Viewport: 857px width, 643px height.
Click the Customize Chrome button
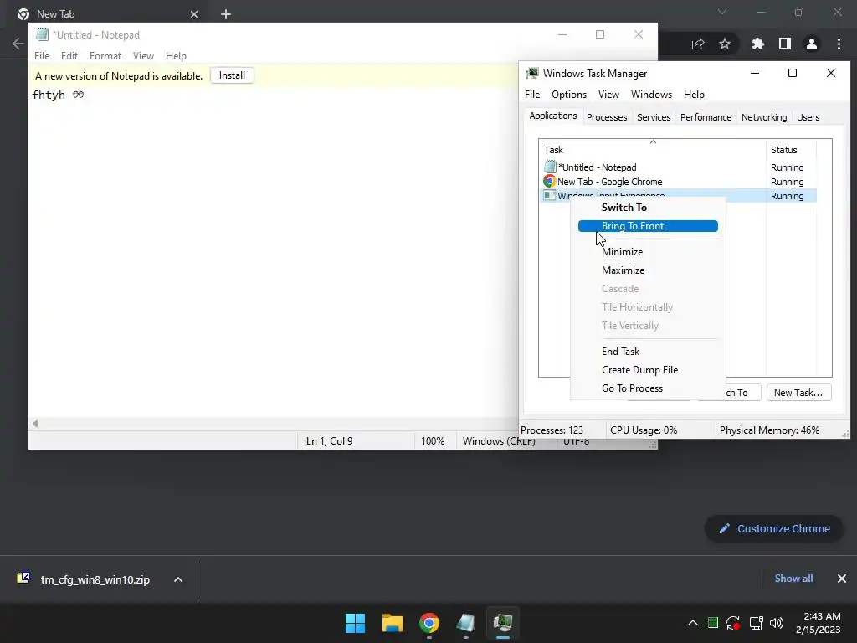(774, 529)
